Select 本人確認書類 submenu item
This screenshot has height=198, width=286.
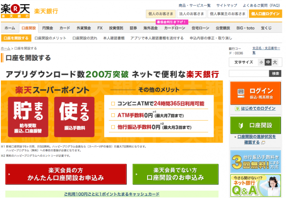click(114, 38)
